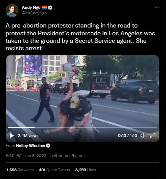Open the @MrAndyNgo handle link
The width and height of the screenshot is (166, 179).
pyautogui.click(x=34, y=13)
